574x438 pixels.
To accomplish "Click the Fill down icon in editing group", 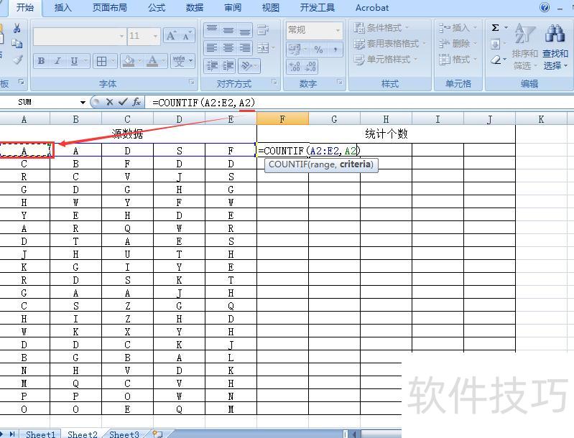I will [x=495, y=45].
